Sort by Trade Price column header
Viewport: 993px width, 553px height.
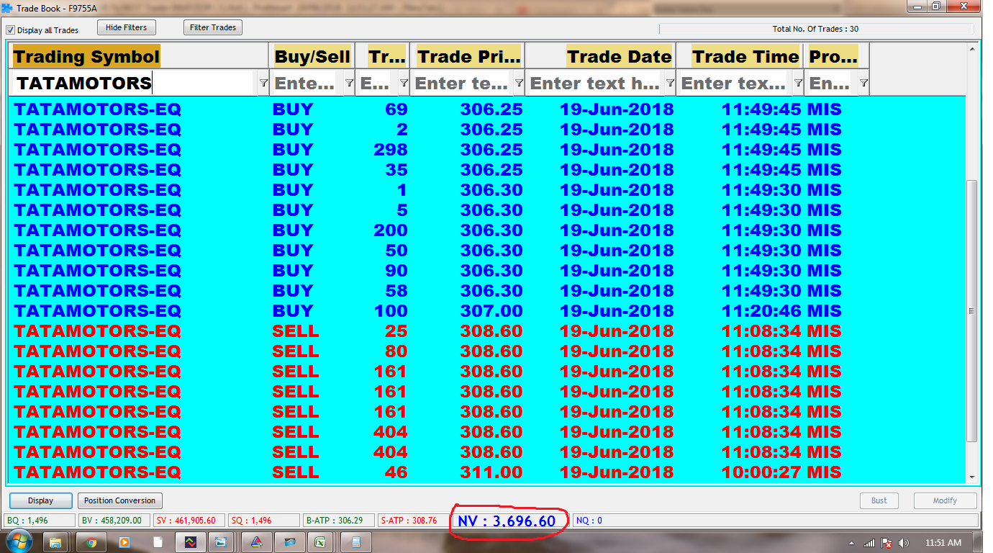[467, 56]
